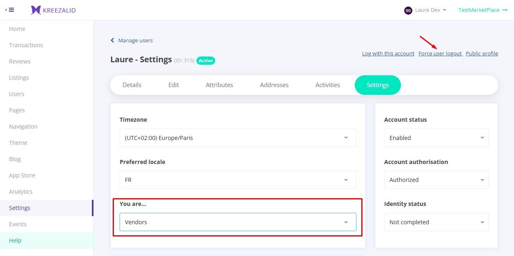514x256 pixels.
Task: Switch to the Attributes tab
Action: tap(219, 85)
